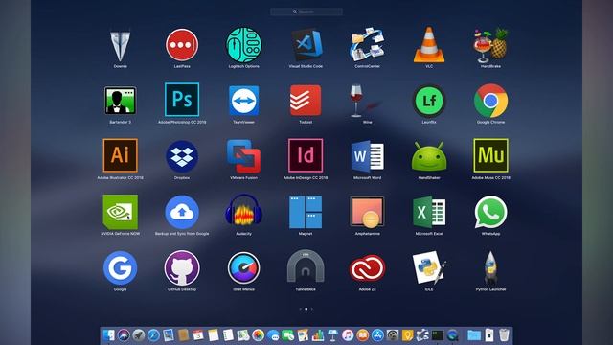Image resolution: width=613 pixels, height=345 pixels.
Task: Launch iStat Menus
Action: pyautogui.click(x=243, y=268)
